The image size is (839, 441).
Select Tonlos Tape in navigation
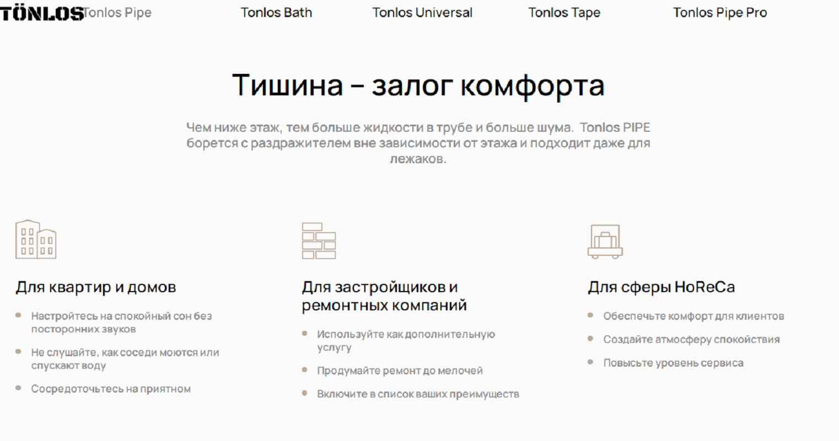click(x=564, y=13)
